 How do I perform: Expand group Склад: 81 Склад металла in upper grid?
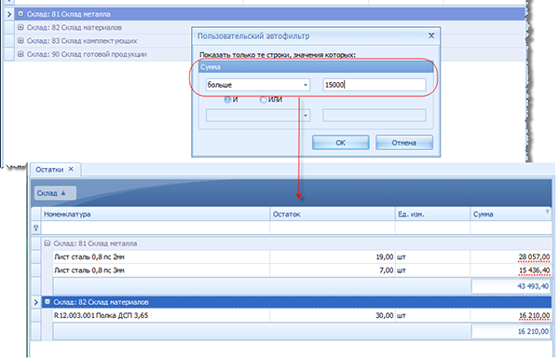[20, 14]
